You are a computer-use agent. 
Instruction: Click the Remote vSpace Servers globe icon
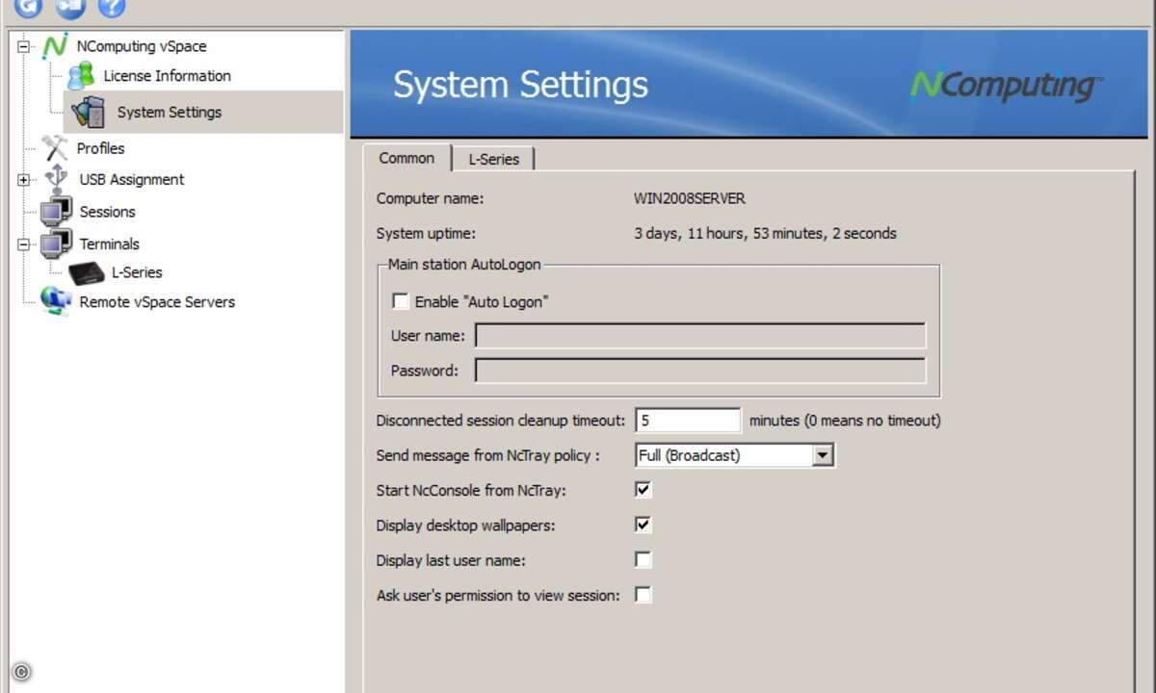point(56,301)
